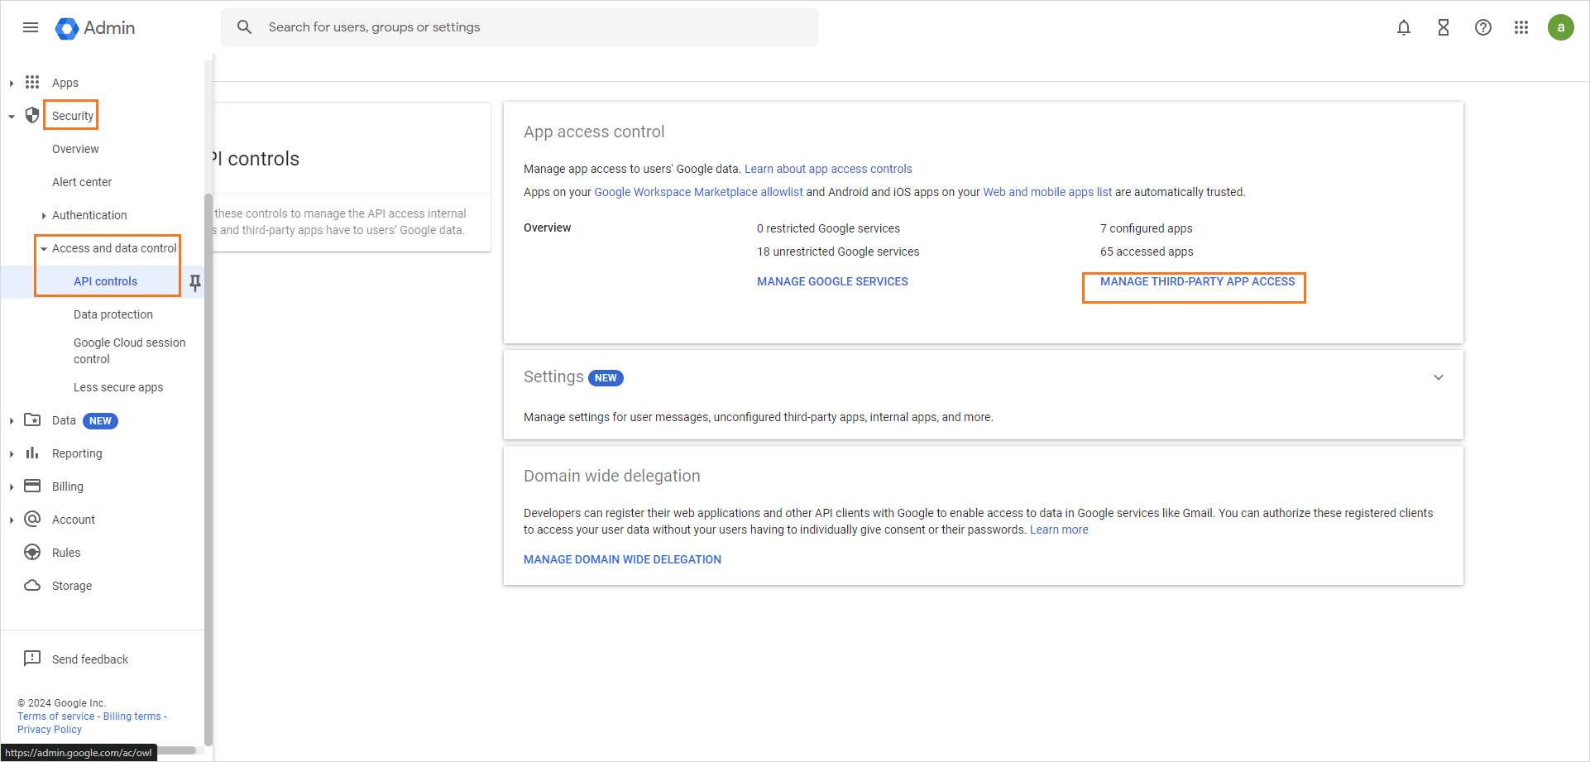Click '18 unrestricted Google services' text

click(x=838, y=252)
